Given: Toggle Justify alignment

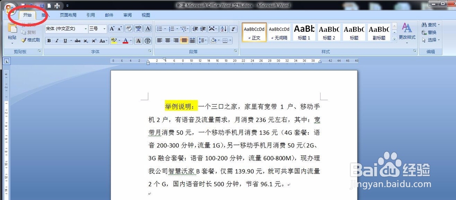Looking at the screenshot, I should 184,40.
